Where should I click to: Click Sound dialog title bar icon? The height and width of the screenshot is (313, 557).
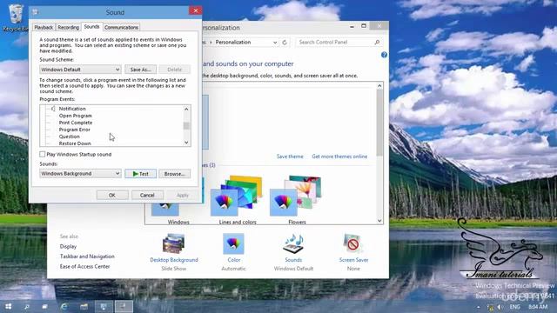click(x=35, y=11)
